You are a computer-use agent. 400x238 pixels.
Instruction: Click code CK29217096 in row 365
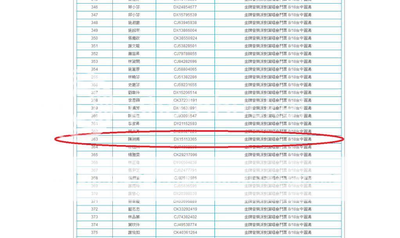pyautogui.click(x=185, y=155)
